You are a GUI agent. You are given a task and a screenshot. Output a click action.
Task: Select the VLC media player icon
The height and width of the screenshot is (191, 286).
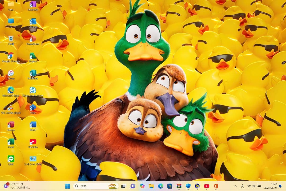[x=11, y=108]
